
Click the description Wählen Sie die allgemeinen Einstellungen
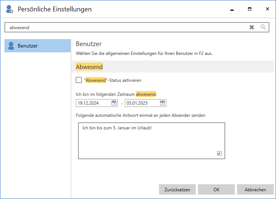pyautogui.click(x=144, y=53)
